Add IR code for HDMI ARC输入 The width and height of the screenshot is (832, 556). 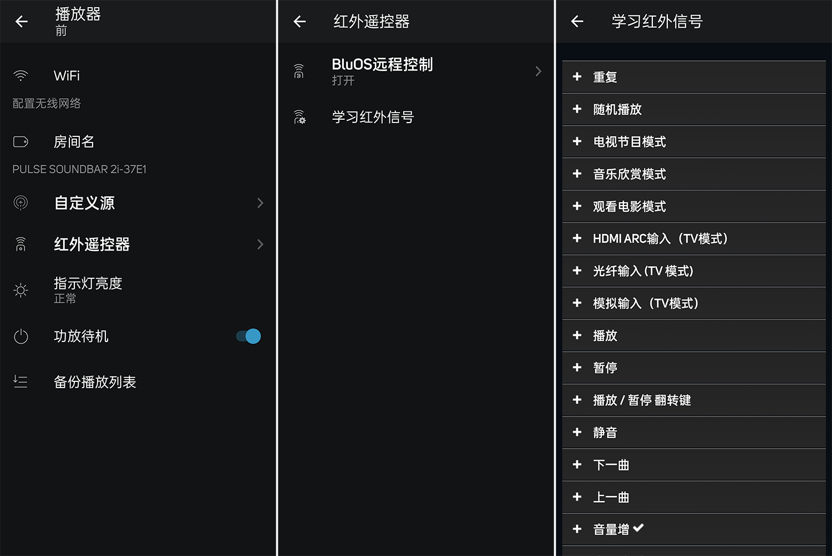coord(577,238)
